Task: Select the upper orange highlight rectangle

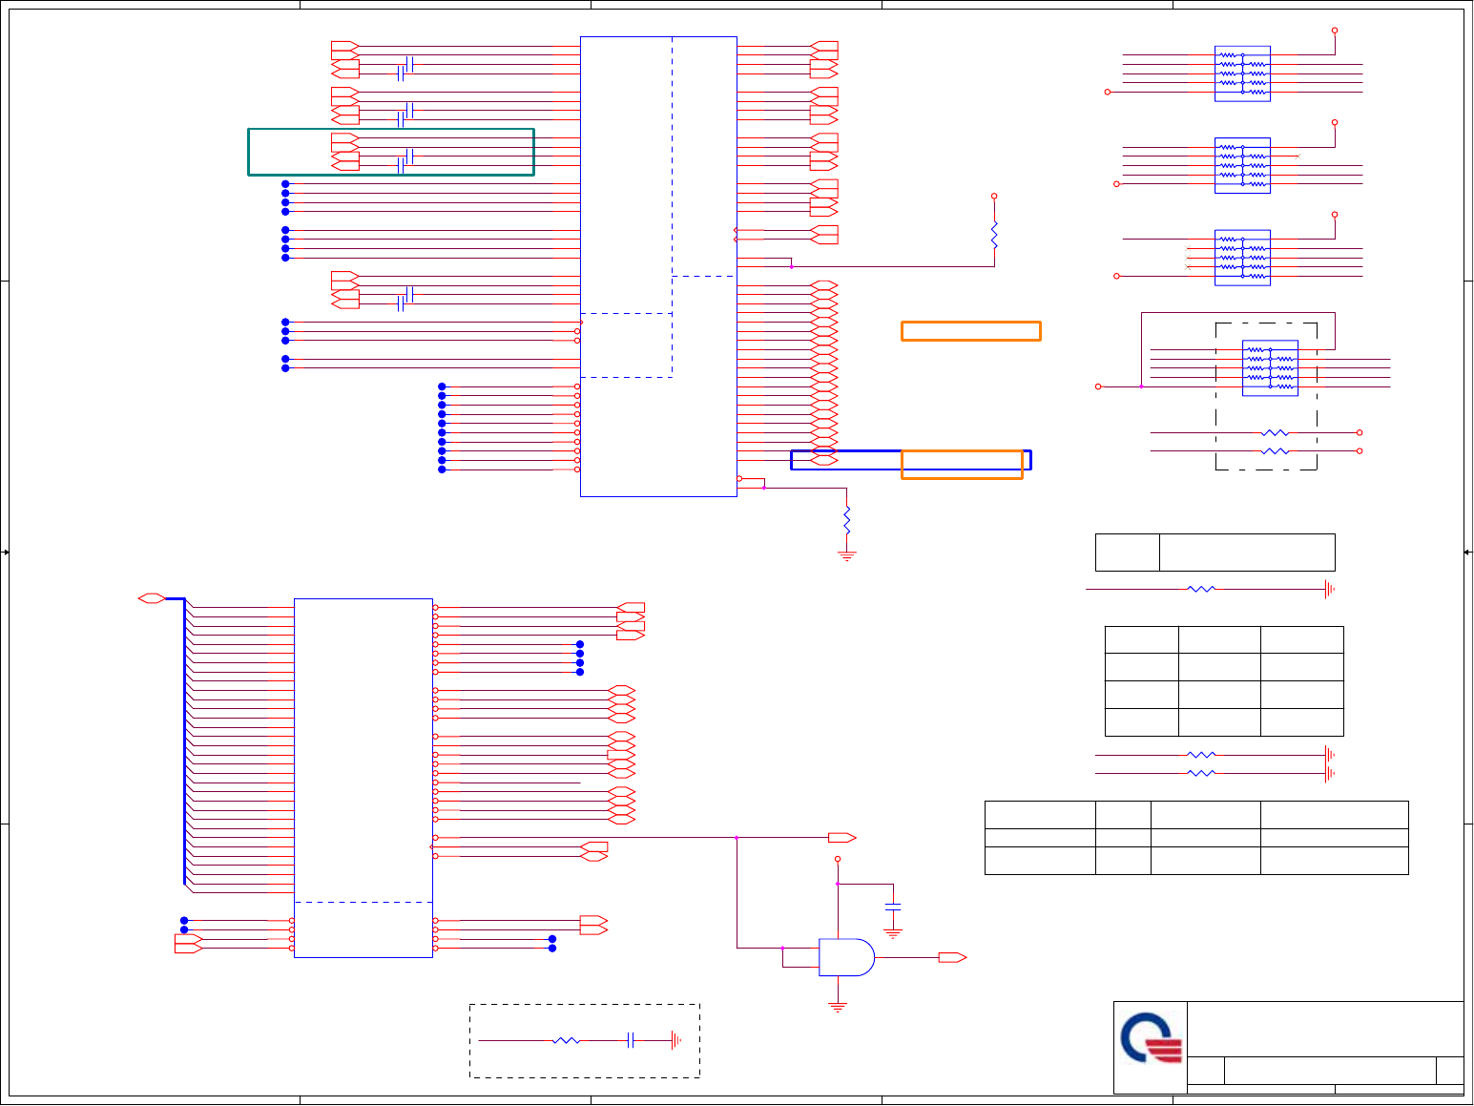Action: click(971, 331)
